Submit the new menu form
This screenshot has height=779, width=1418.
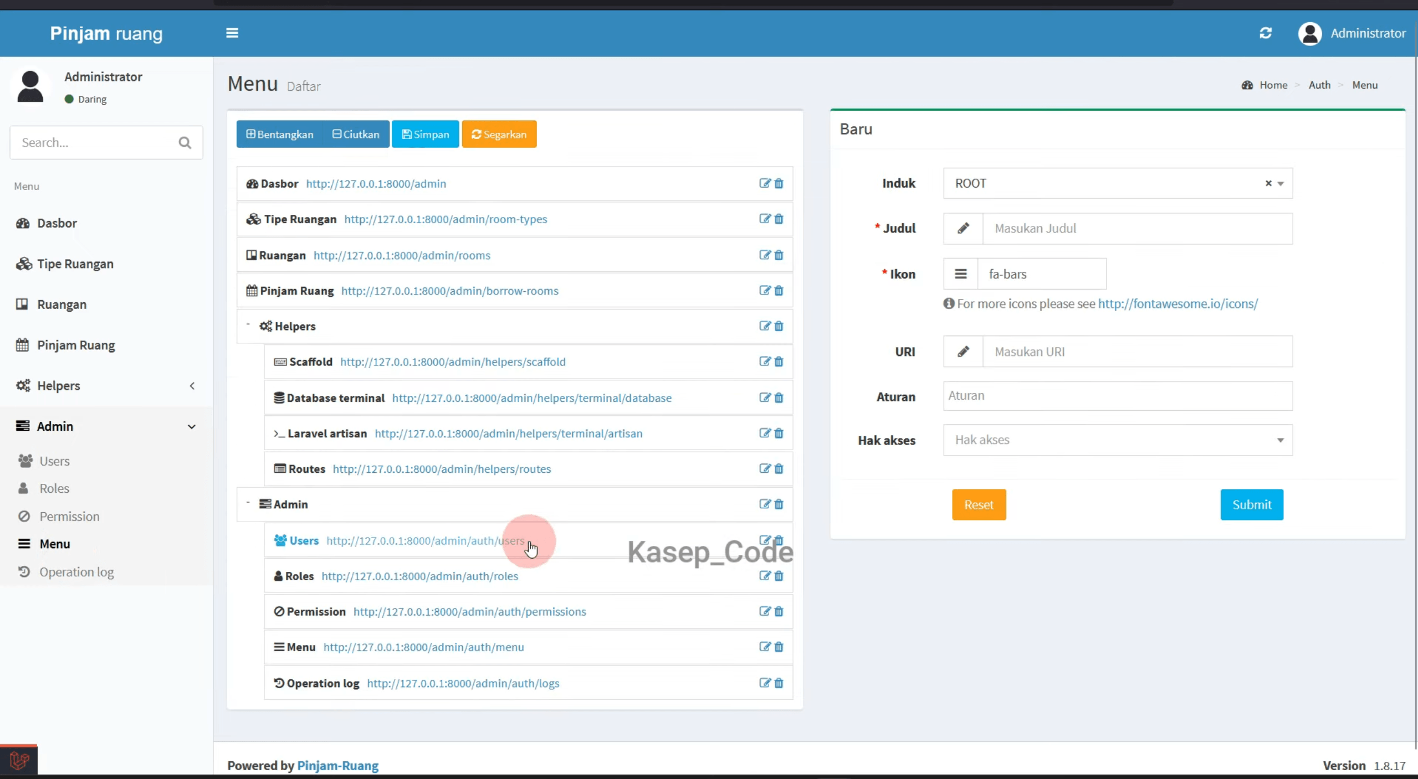(1252, 504)
